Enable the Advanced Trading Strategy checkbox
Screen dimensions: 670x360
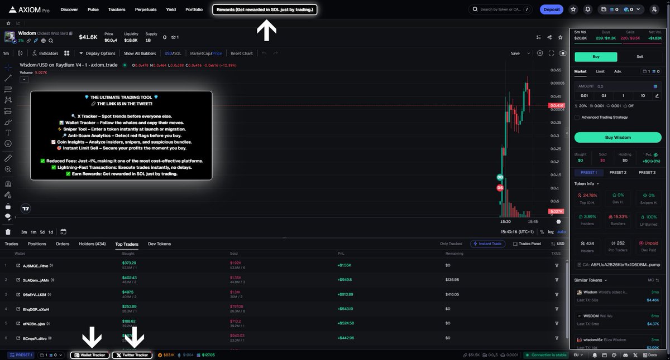pos(577,117)
